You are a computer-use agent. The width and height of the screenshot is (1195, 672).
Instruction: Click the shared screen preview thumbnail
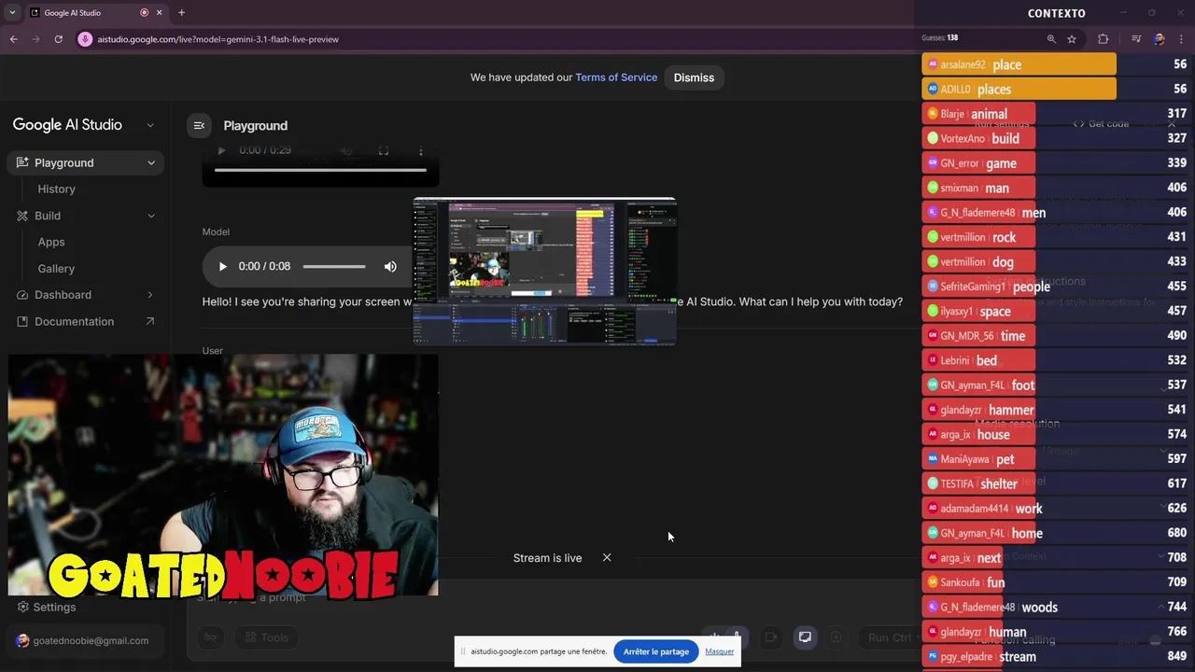point(545,271)
